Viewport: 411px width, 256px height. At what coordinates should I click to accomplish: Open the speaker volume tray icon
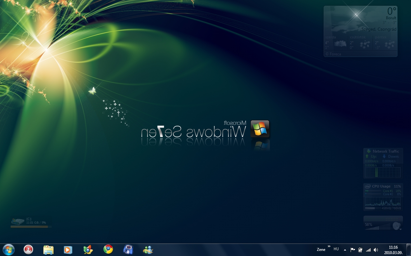[x=376, y=250]
